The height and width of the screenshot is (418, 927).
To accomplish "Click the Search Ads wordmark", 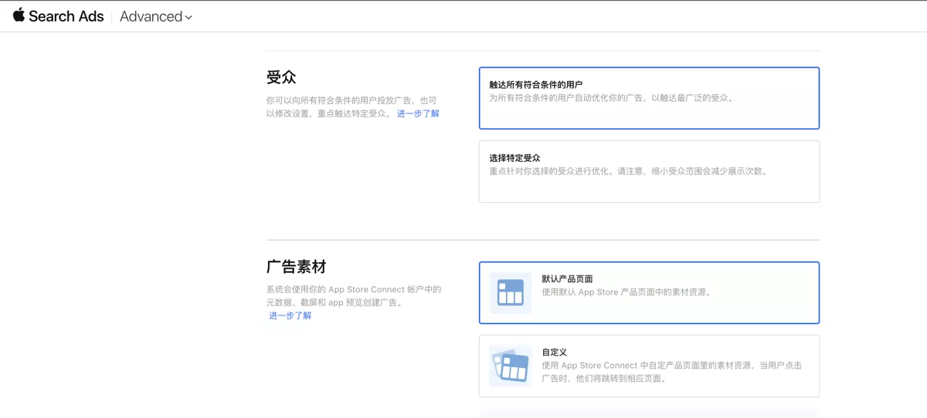I will click(x=66, y=16).
